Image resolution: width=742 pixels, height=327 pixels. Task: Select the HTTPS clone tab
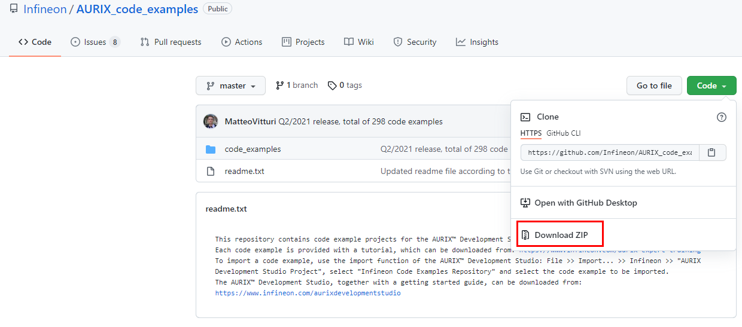531,133
